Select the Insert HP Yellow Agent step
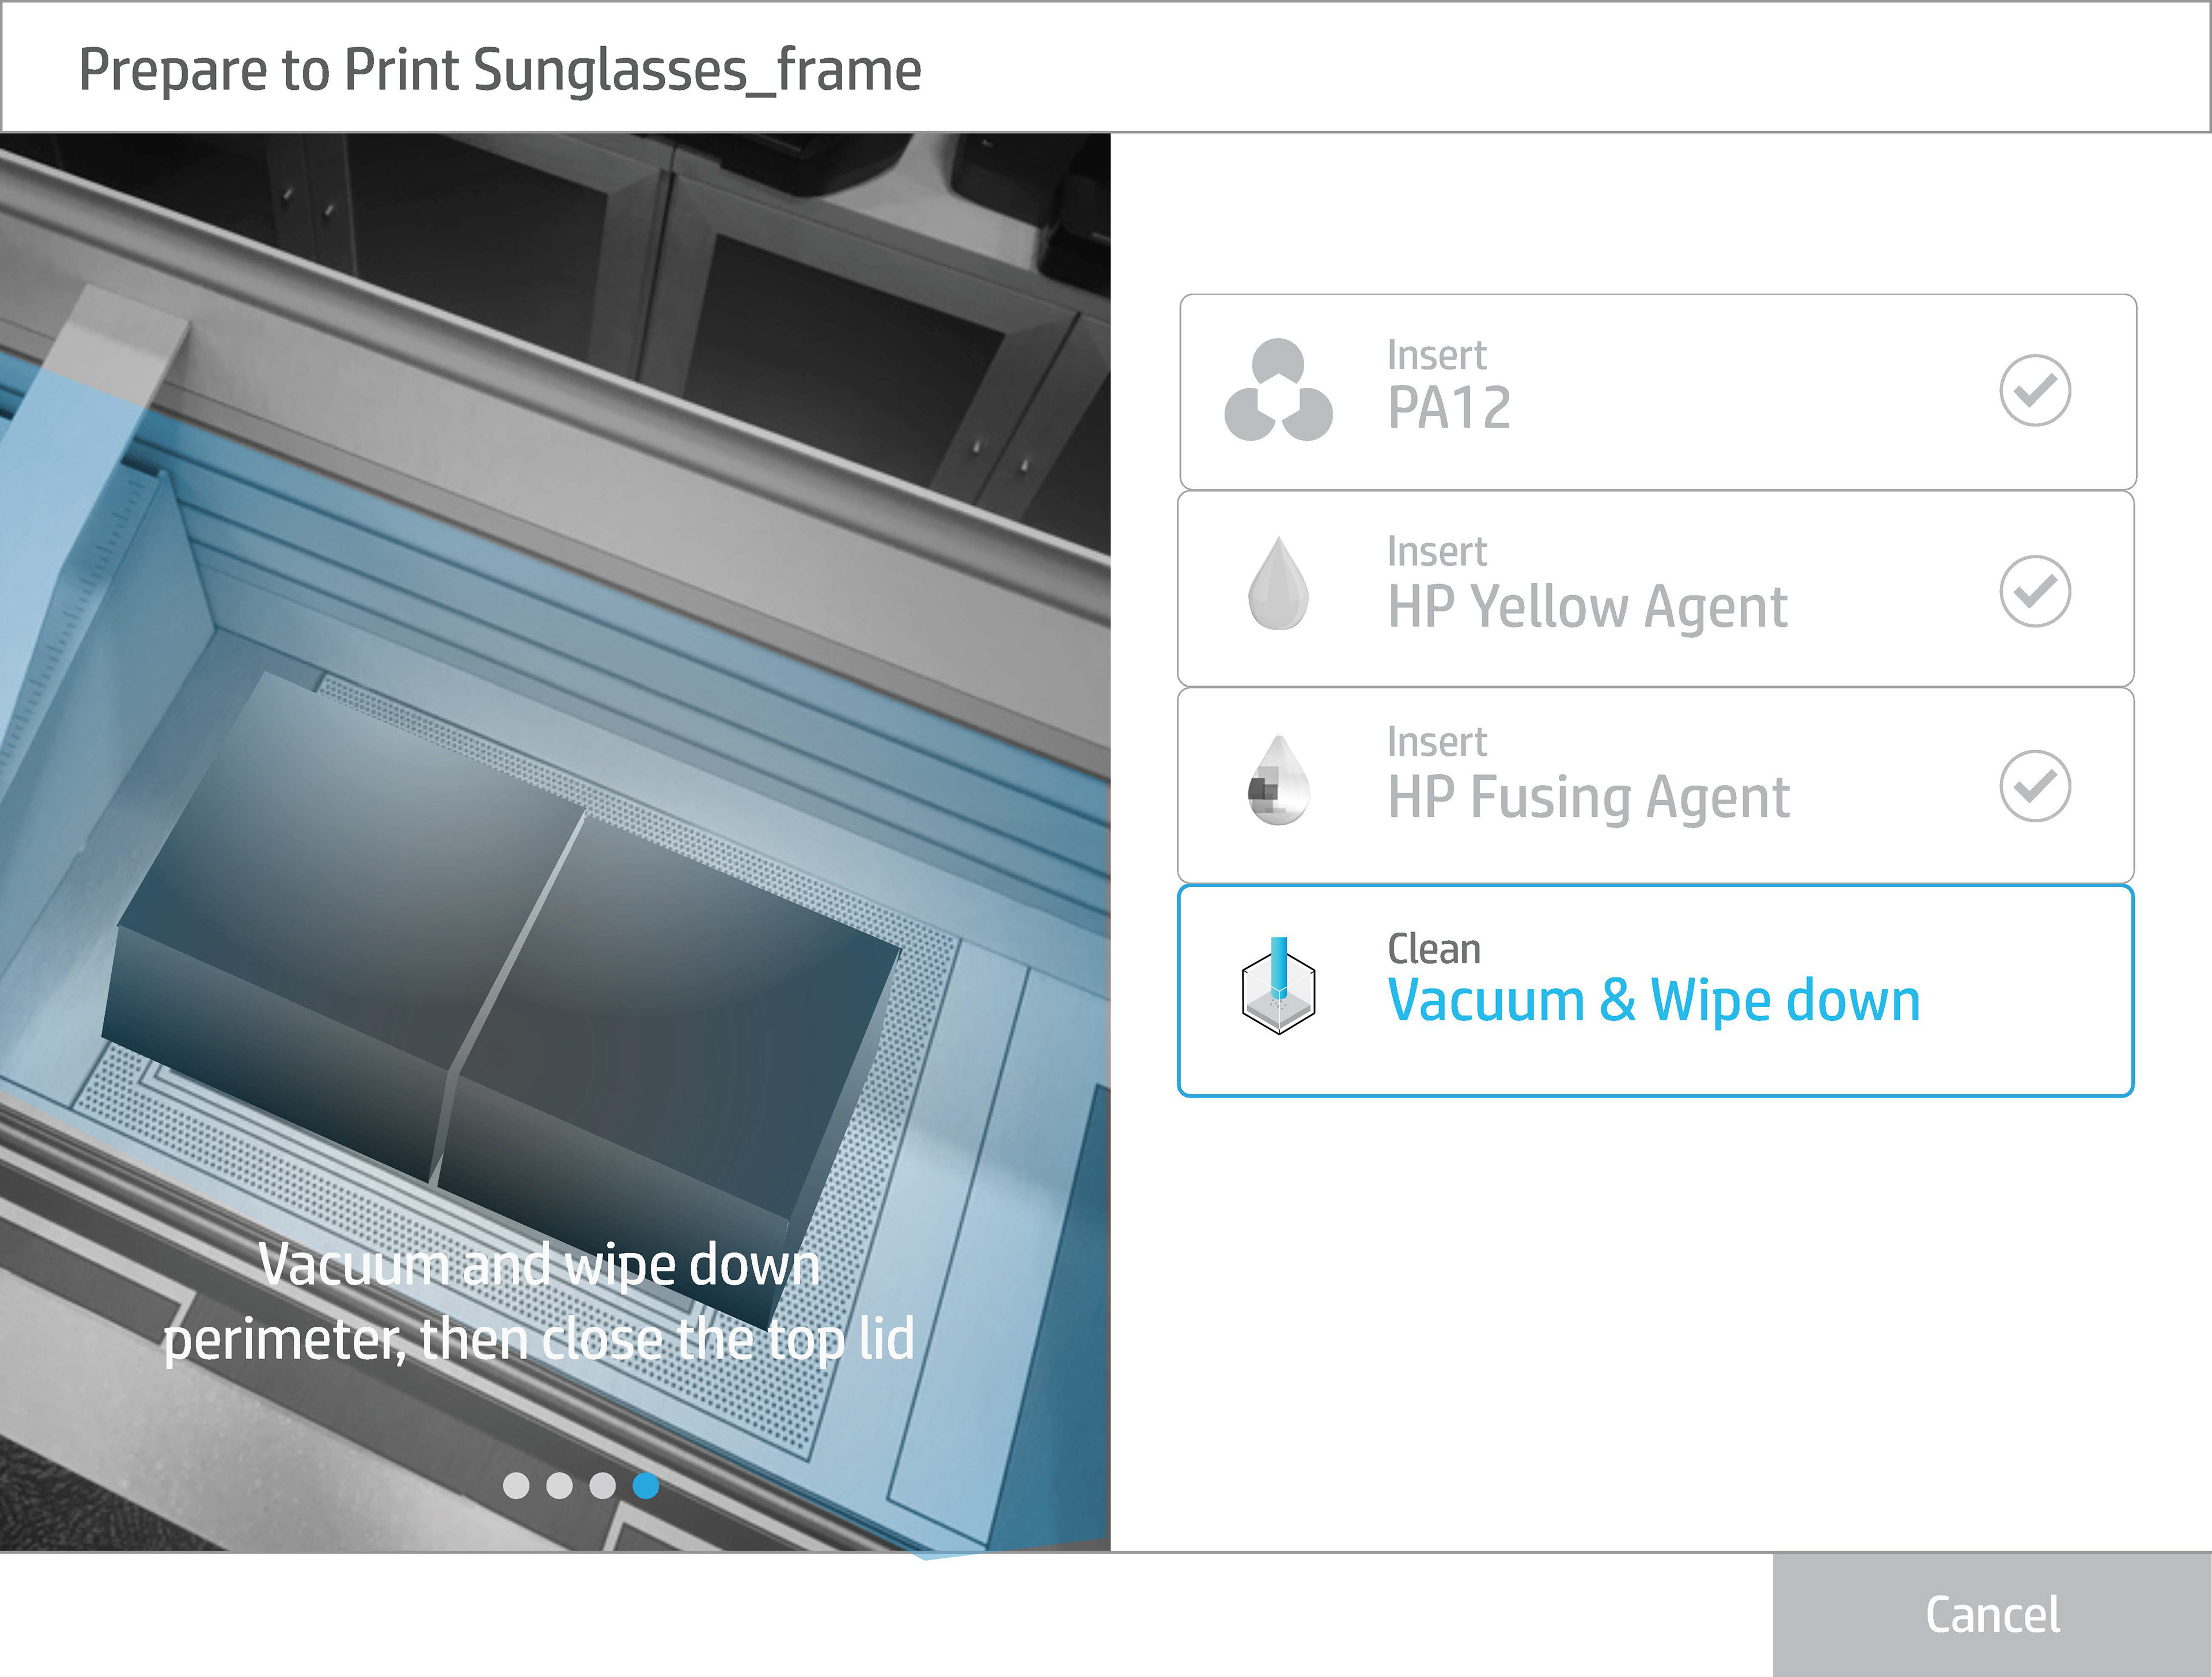Viewport: 2212px width, 1677px height. click(1656, 588)
